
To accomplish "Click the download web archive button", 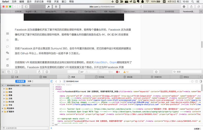I will tap(47, 72).
